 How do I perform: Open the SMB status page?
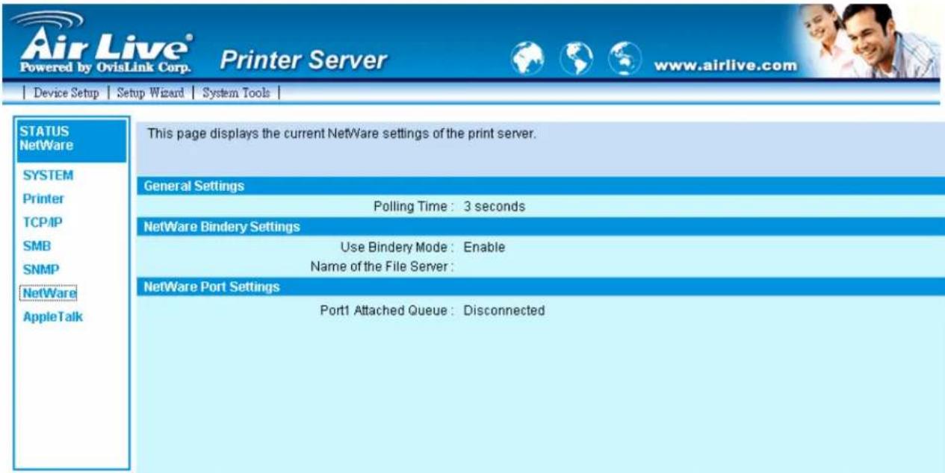[37, 245]
